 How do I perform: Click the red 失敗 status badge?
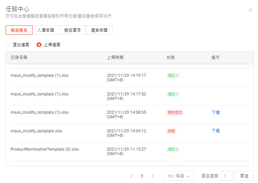(172, 131)
